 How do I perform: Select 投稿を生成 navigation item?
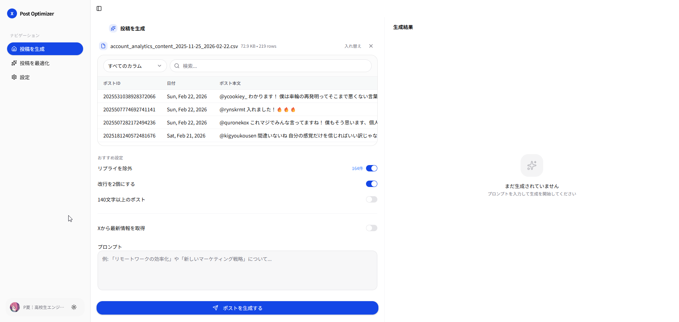pos(45,49)
